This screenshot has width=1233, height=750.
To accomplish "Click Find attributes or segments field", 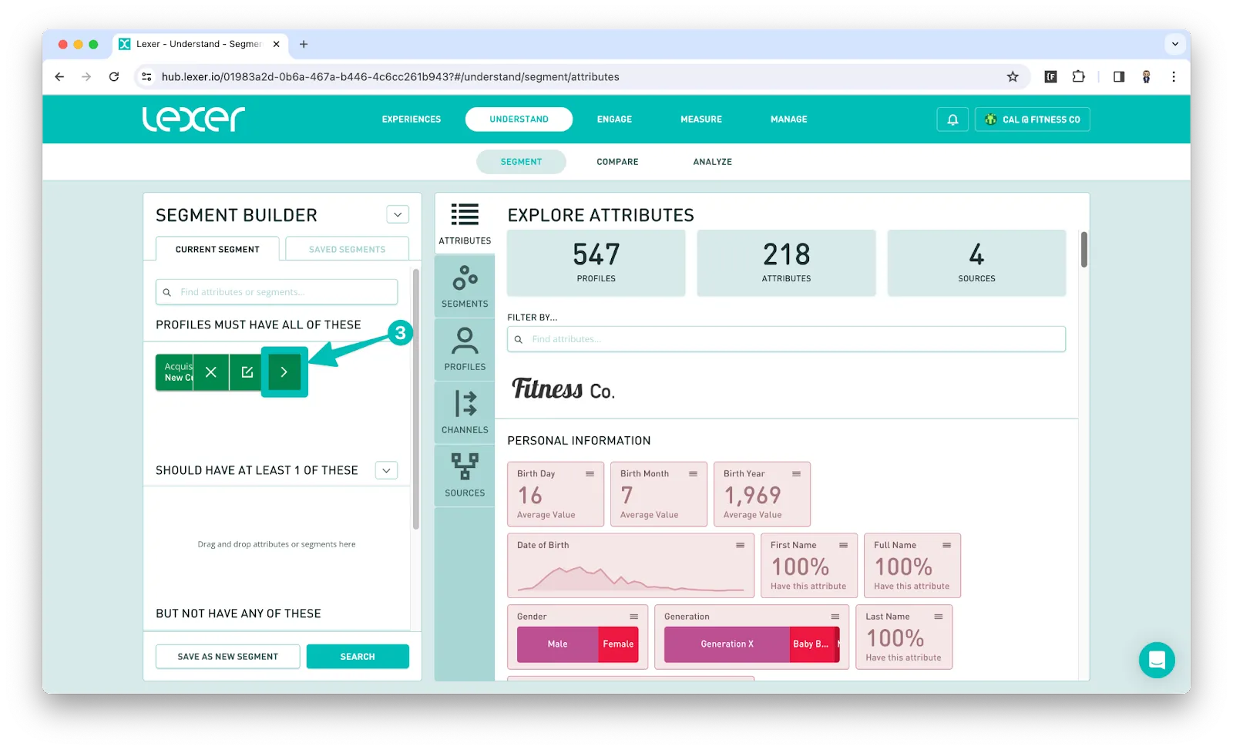I will [x=277, y=292].
